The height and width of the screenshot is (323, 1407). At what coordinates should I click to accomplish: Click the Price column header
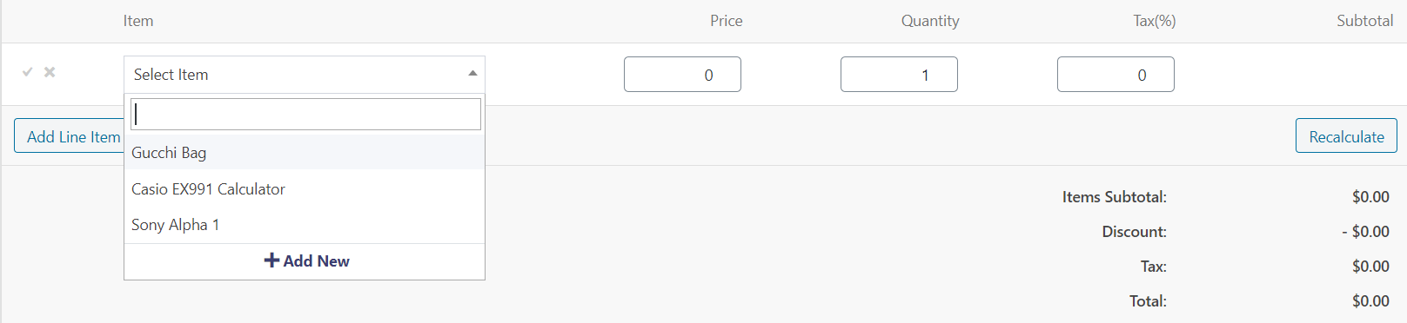727,21
